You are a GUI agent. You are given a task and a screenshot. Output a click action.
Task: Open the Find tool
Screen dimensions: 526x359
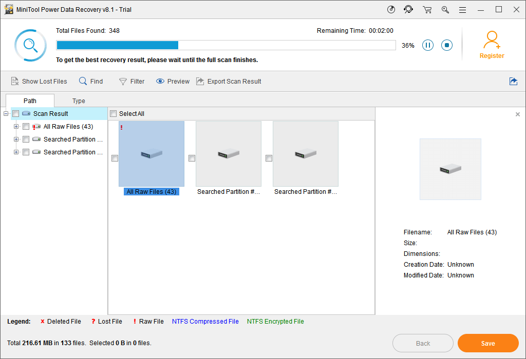pos(91,82)
